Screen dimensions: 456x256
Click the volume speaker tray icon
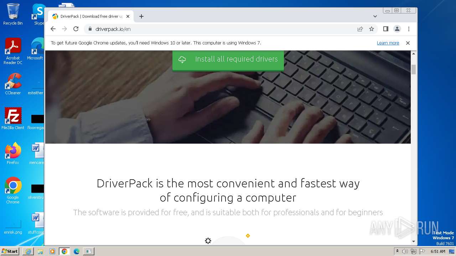405,251
